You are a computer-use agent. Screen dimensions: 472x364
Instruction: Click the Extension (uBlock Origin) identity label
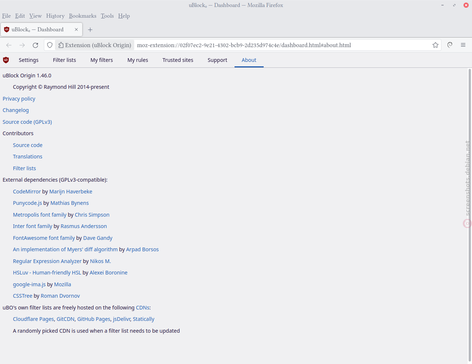[x=95, y=45]
